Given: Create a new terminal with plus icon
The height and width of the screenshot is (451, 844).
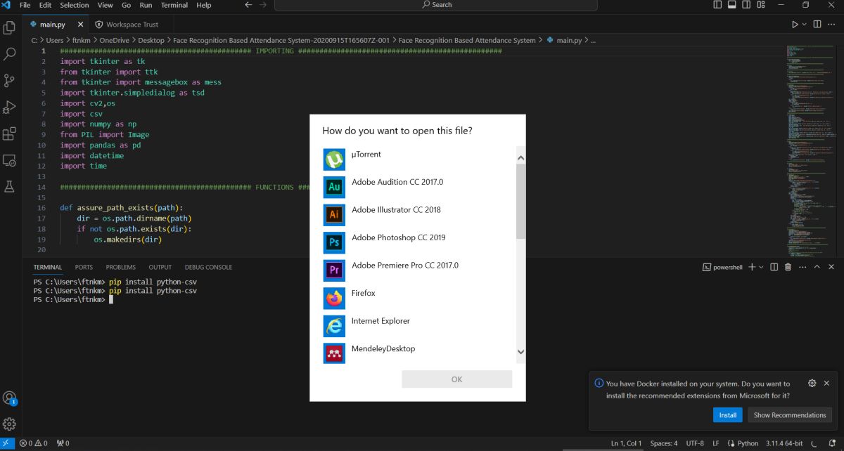Looking at the screenshot, I should [x=752, y=267].
